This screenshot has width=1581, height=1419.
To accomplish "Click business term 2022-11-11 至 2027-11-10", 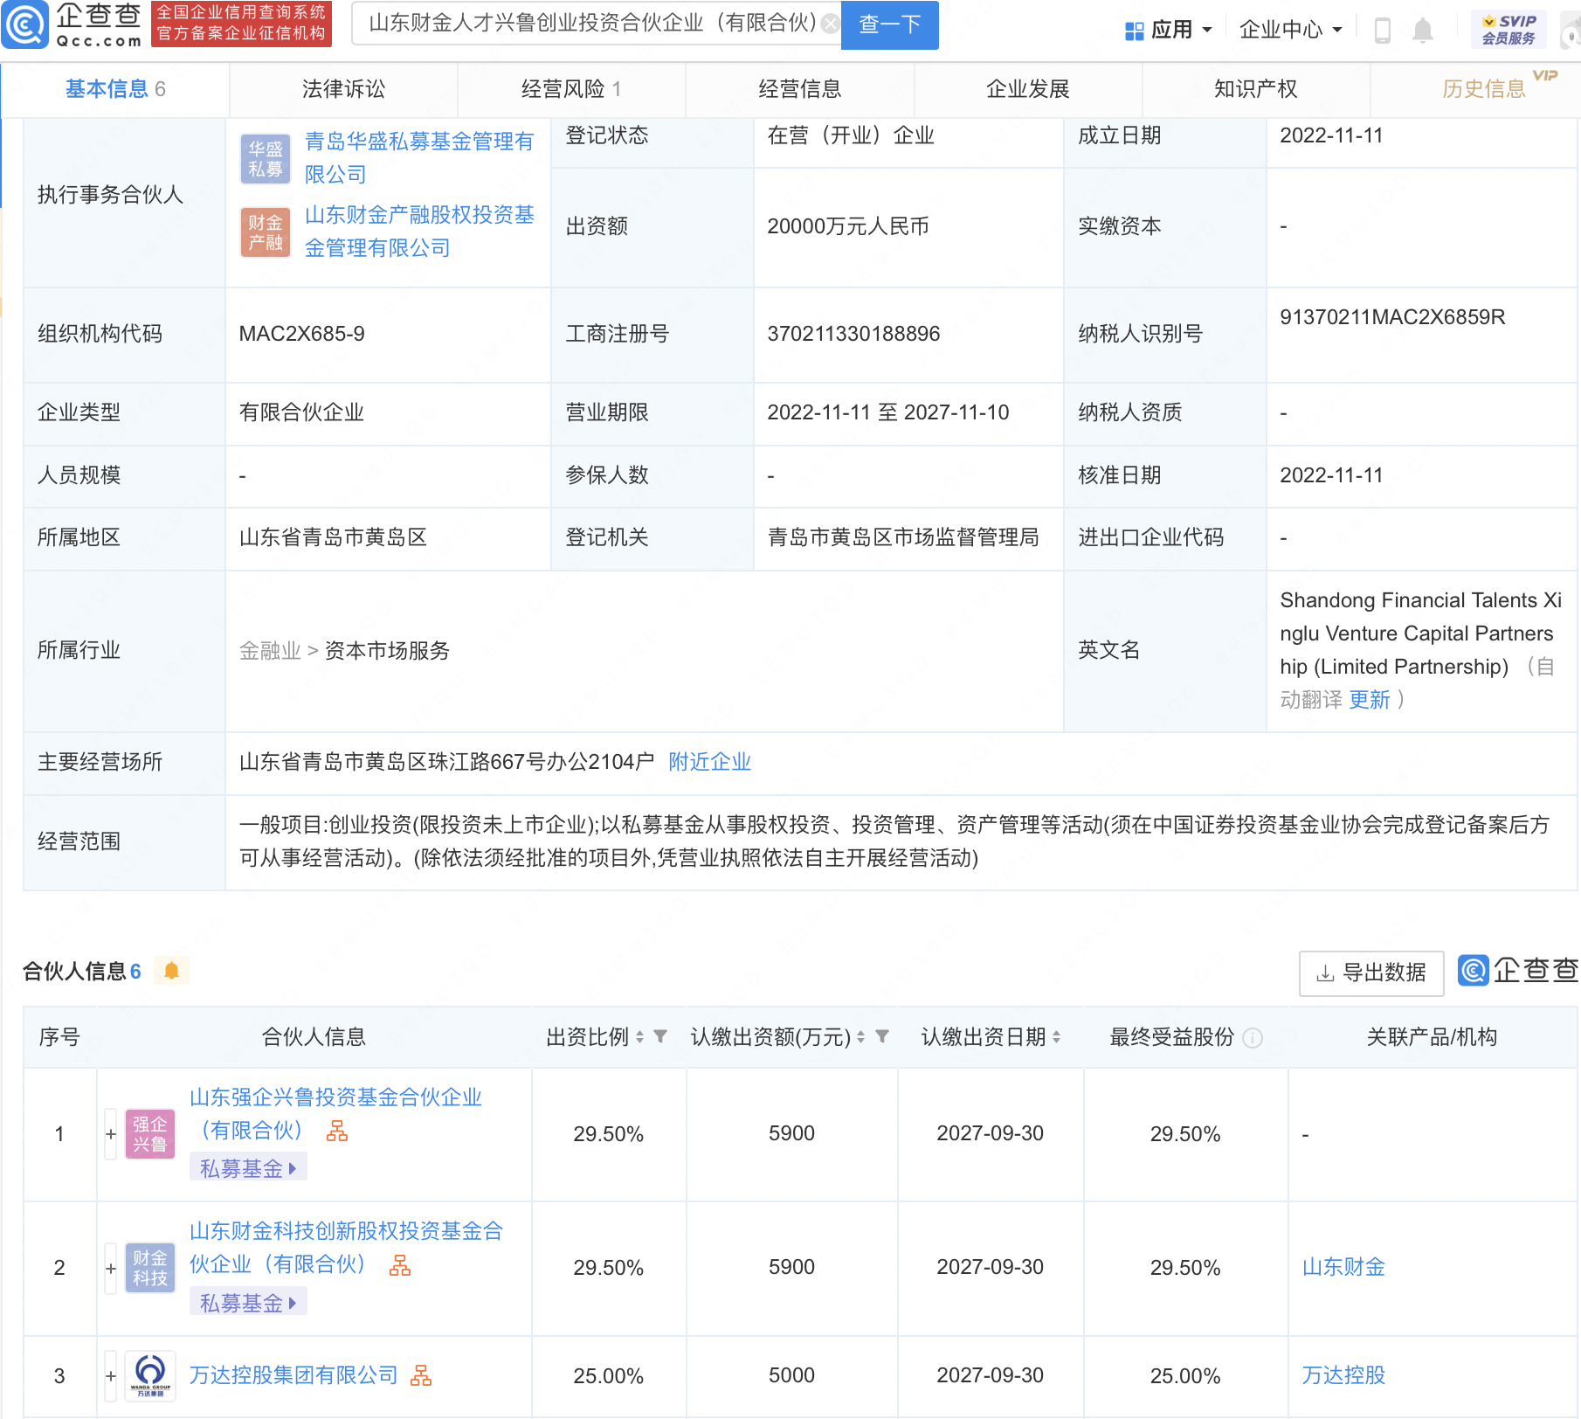I will coord(887,412).
